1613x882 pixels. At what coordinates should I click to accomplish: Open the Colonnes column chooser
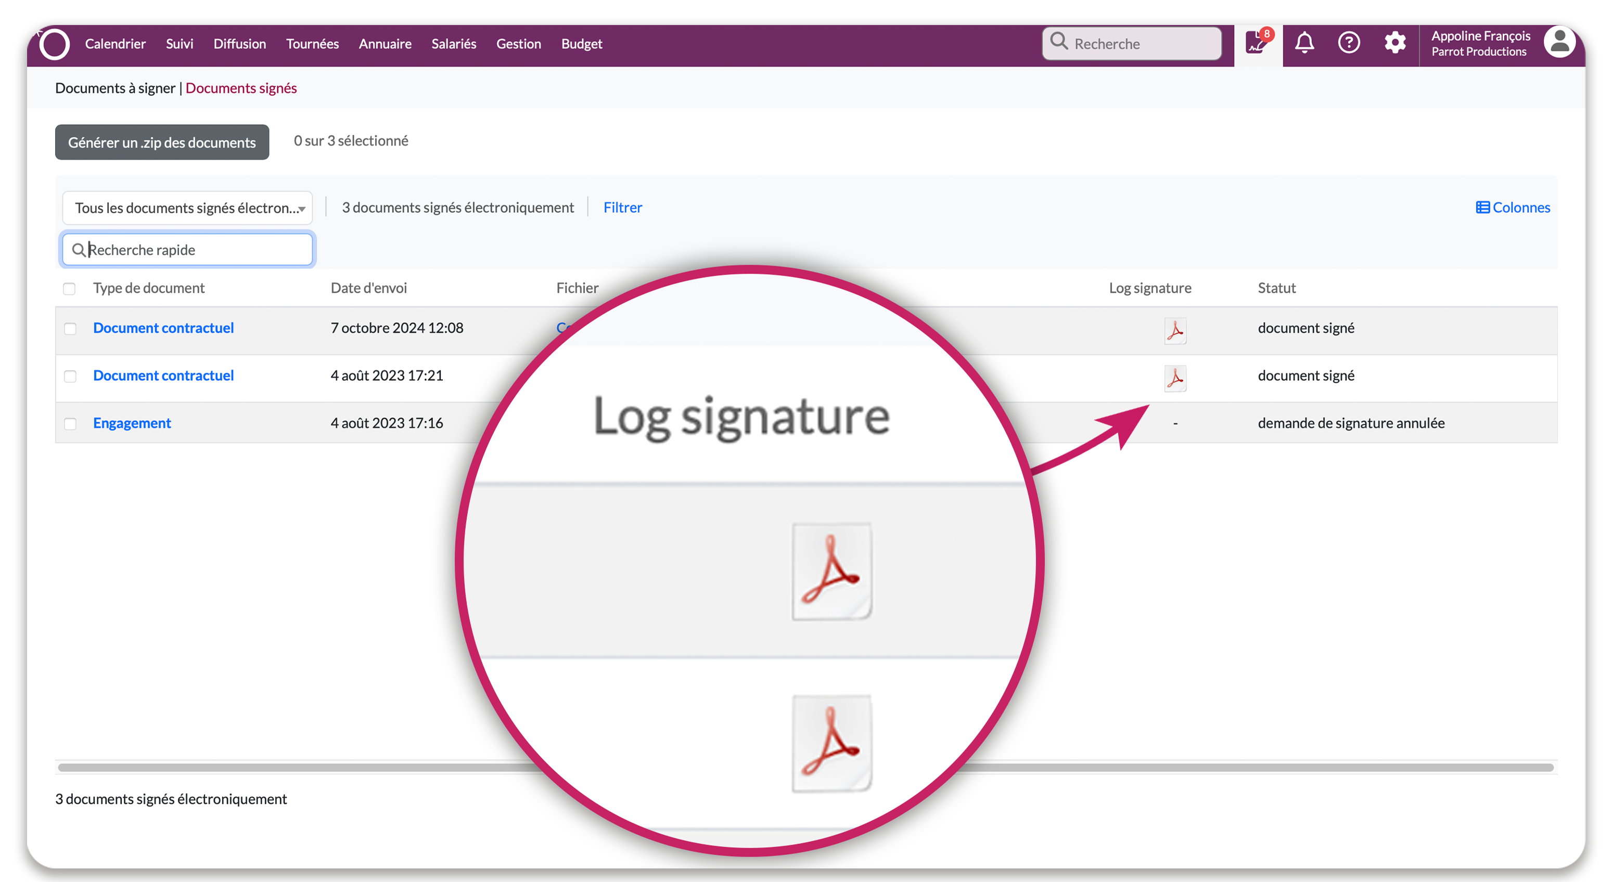pos(1513,207)
